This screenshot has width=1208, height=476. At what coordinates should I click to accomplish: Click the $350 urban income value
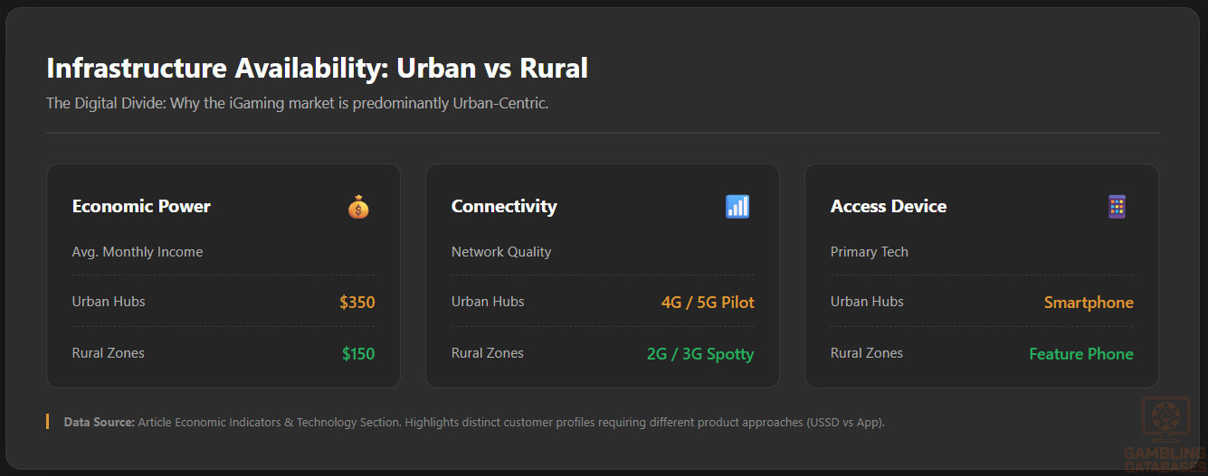pyautogui.click(x=357, y=303)
